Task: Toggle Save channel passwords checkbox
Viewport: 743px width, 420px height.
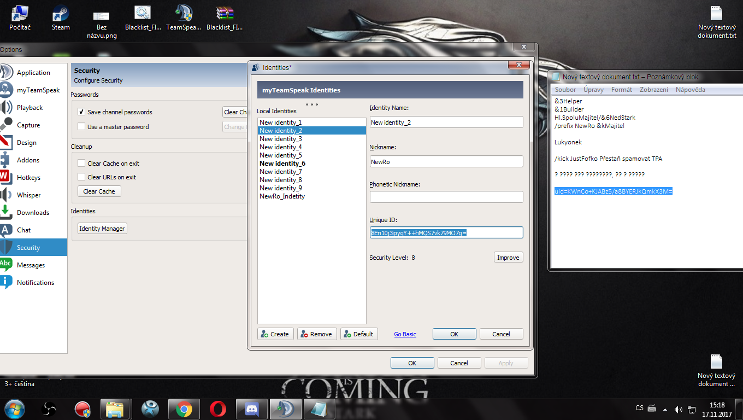Action: click(x=81, y=112)
